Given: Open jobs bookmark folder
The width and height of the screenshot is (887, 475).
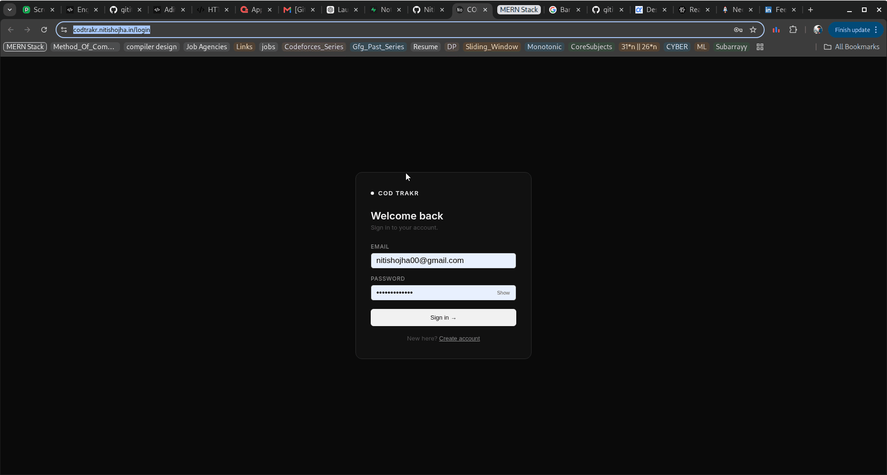Looking at the screenshot, I should click(268, 47).
